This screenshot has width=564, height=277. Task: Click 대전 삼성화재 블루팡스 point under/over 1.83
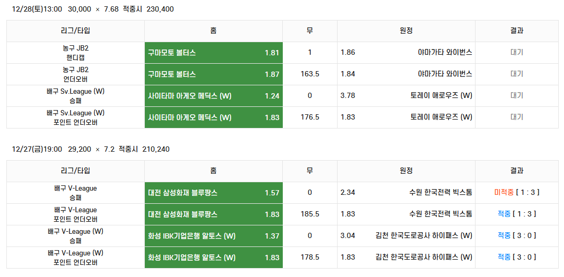tap(214, 214)
